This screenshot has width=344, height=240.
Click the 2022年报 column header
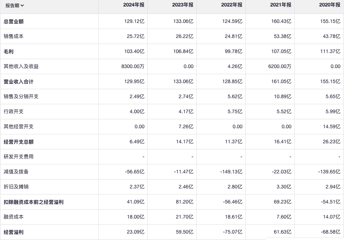coord(232,5)
